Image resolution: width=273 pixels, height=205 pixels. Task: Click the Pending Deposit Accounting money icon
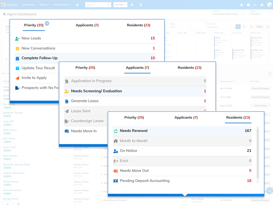click(116, 181)
